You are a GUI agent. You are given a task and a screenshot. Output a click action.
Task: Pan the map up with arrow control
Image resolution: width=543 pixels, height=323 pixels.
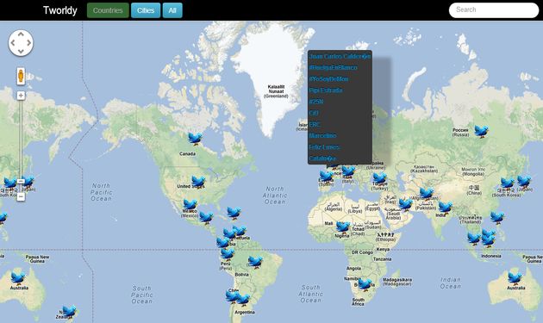(x=21, y=34)
